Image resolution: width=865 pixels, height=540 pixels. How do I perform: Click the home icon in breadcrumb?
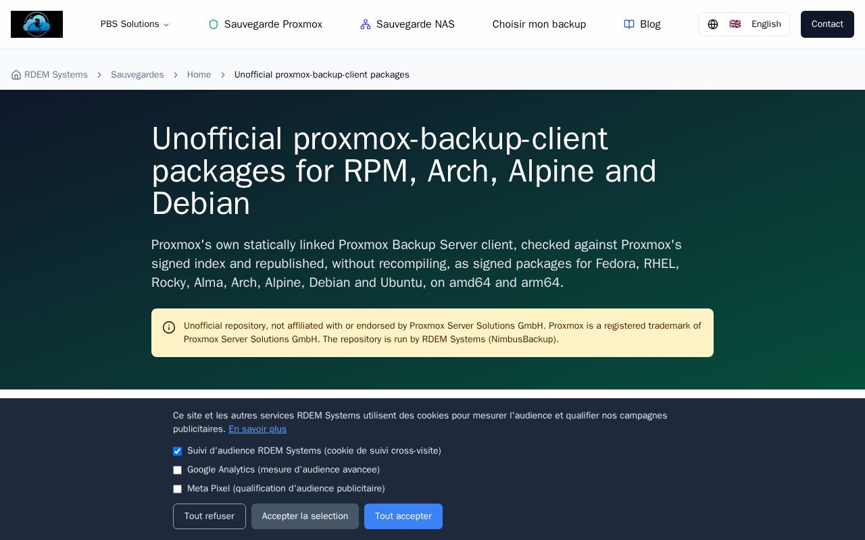[x=16, y=75]
